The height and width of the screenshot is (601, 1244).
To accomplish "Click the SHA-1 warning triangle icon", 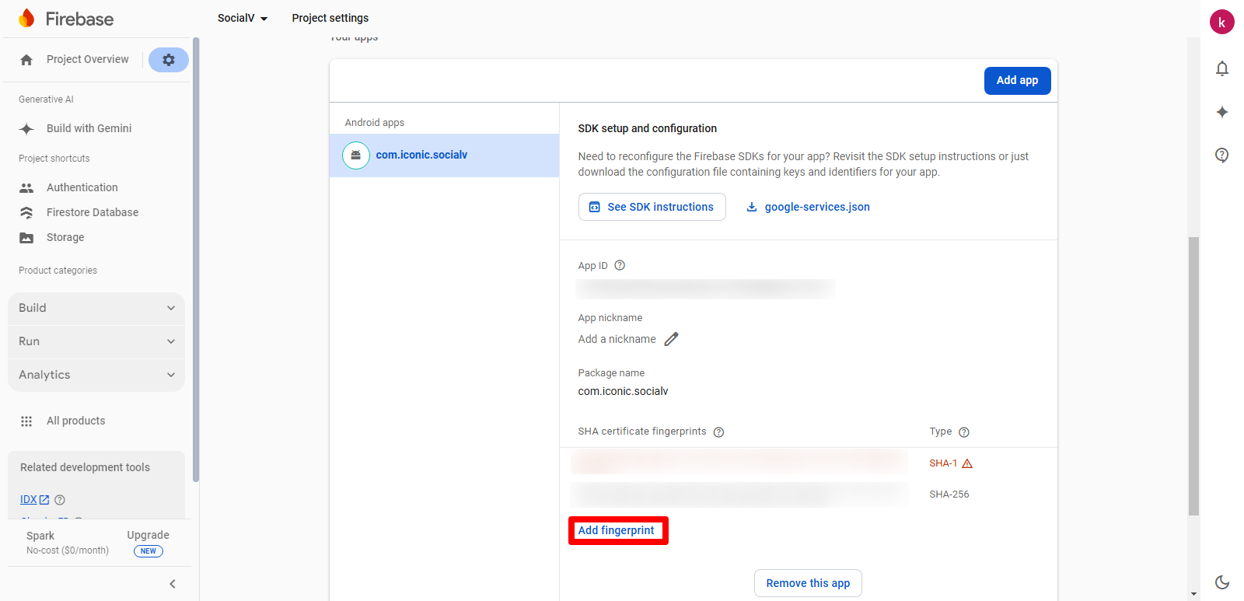I will pyautogui.click(x=967, y=463).
